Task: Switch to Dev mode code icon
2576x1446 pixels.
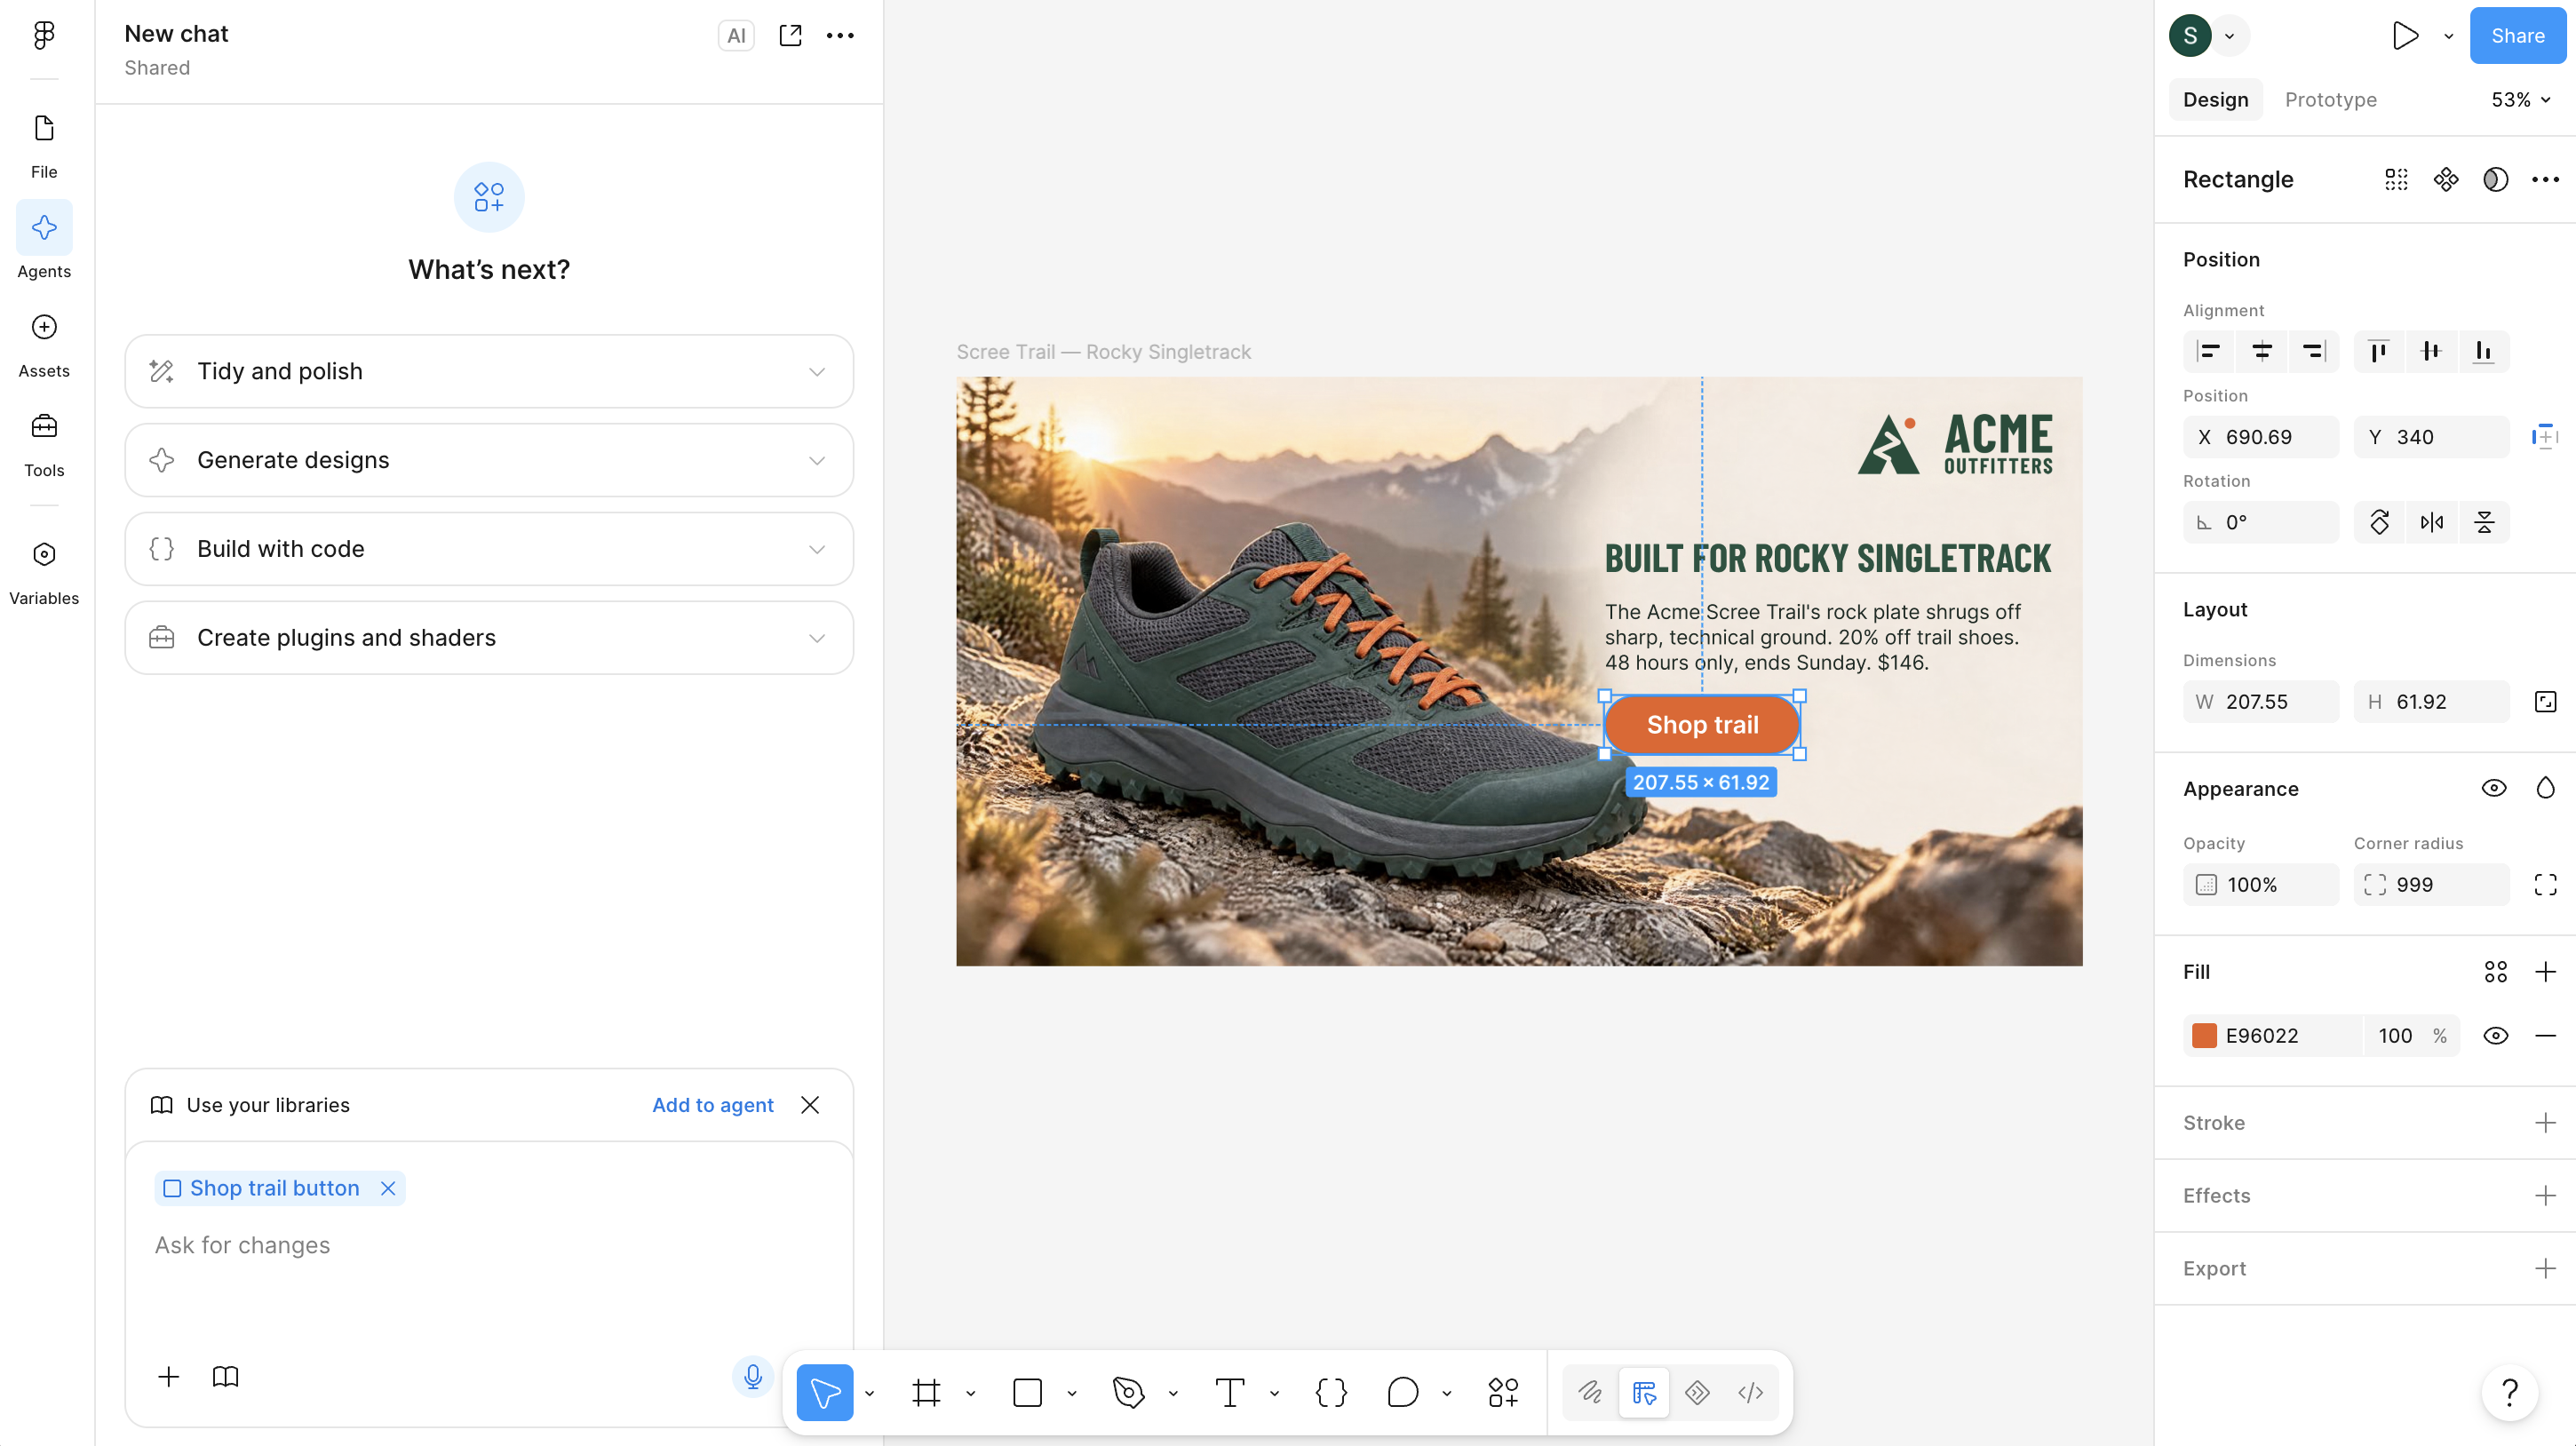Action: (x=1750, y=1392)
